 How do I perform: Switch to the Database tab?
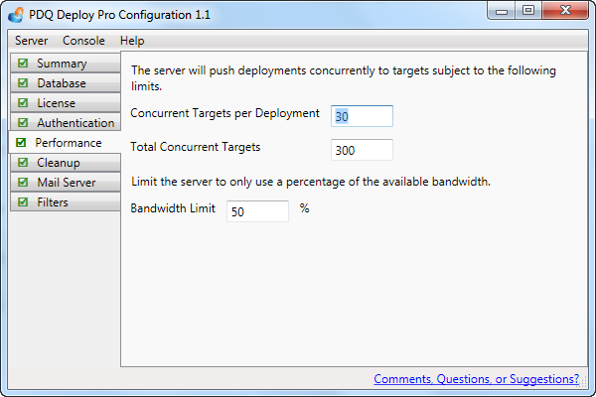click(x=66, y=82)
